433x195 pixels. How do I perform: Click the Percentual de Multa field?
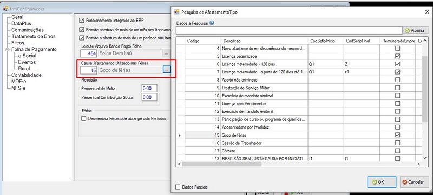(149, 89)
